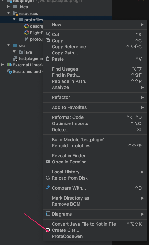Select Scratches and Consoles tree item
The width and height of the screenshot is (149, 245).
(25, 72)
